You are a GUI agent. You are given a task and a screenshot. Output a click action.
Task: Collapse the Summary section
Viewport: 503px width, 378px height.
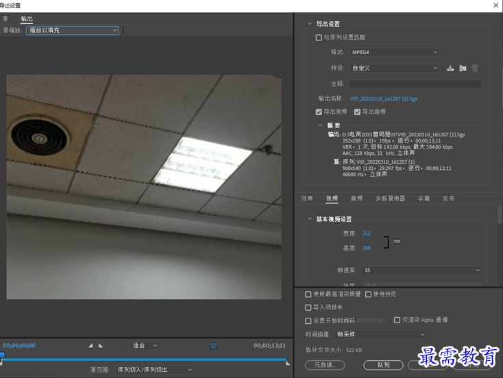[320, 125]
